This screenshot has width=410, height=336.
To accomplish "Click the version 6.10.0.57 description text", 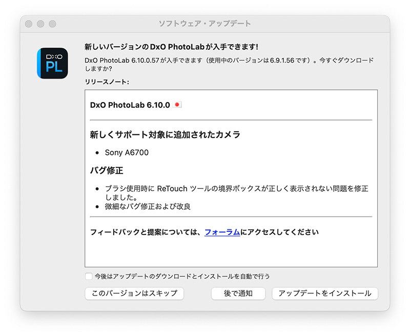I will coord(229,64).
